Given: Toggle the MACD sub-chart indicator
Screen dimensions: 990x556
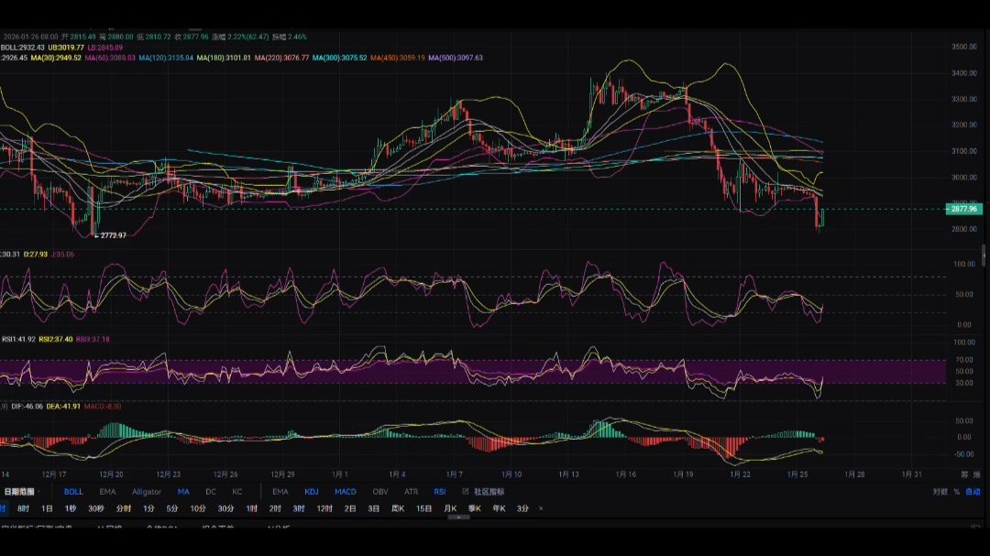Looking at the screenshot, I should pos(345,492).
